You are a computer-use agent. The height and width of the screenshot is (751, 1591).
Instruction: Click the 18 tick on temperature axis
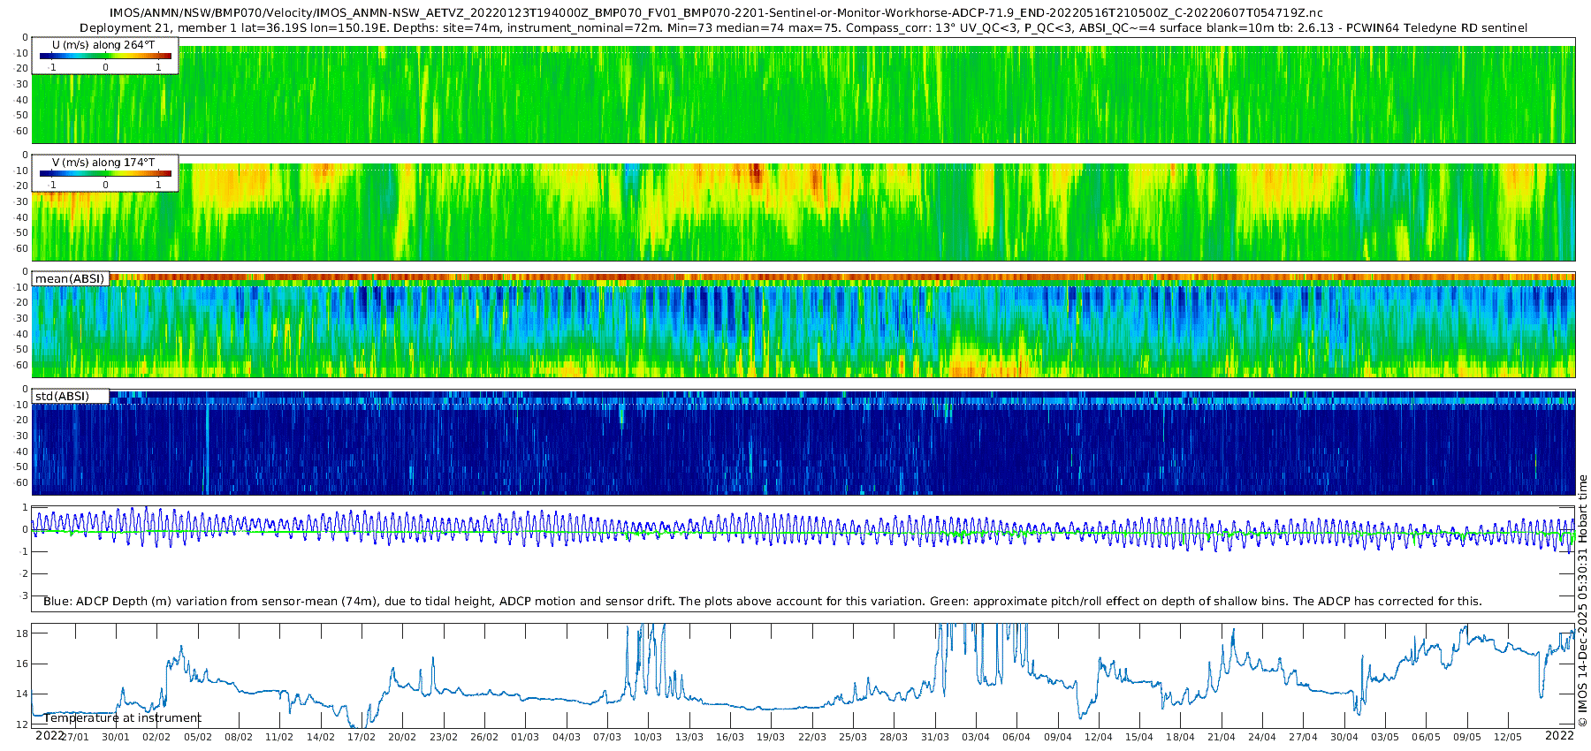point(23,633)
